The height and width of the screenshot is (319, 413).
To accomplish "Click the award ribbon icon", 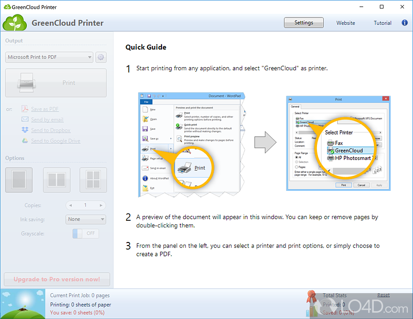I will 312,297.
